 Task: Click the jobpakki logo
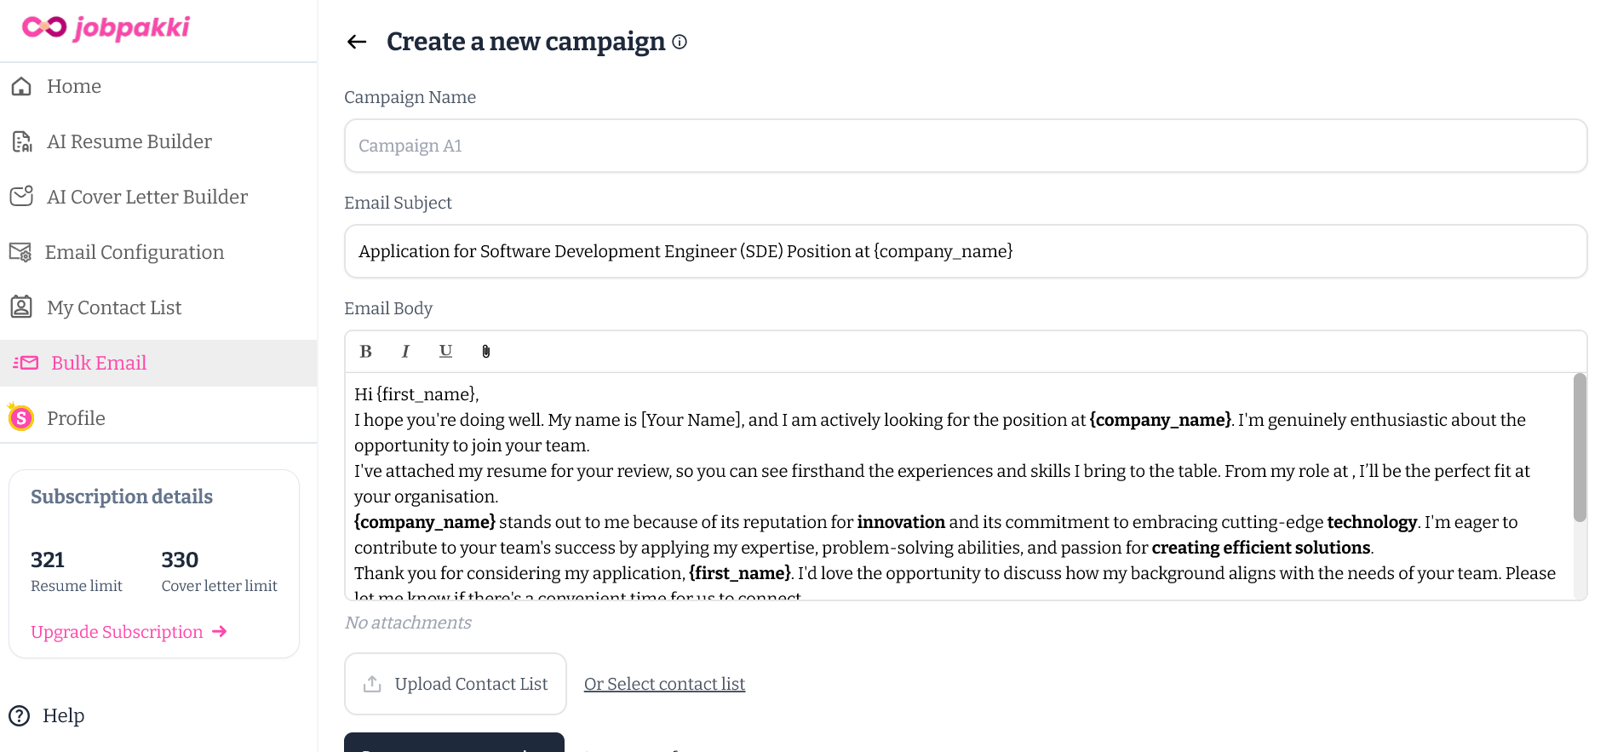tap(106, 28)
